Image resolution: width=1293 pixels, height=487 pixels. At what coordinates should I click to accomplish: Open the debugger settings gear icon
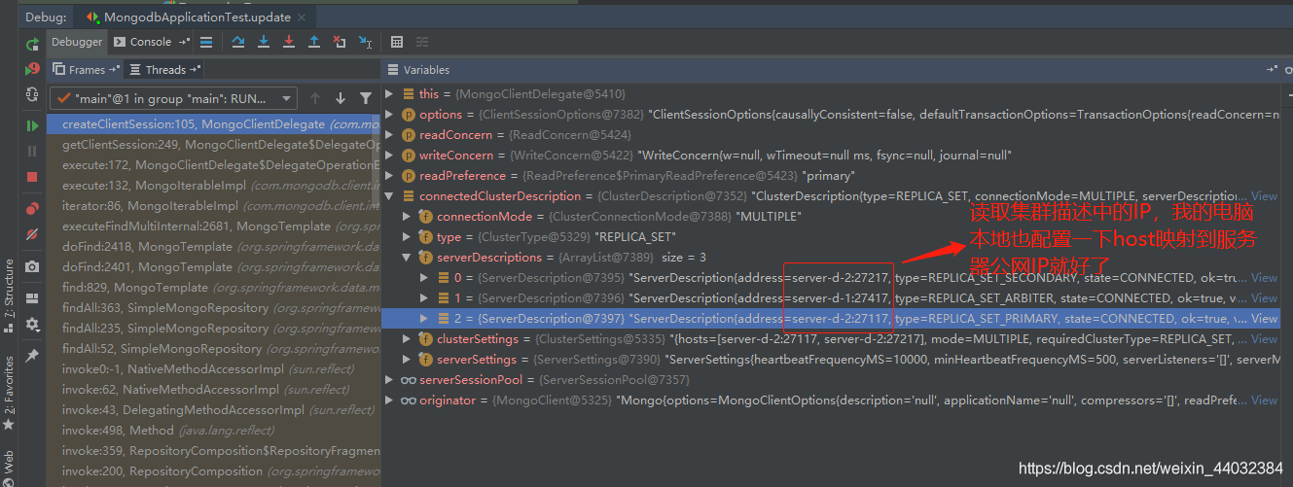(32, 325)
